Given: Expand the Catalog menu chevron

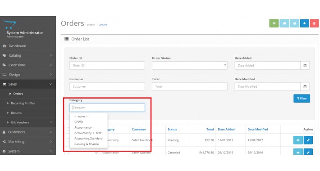Looking at the screenshot, I should pyautogui.click(x=51, y=55).
